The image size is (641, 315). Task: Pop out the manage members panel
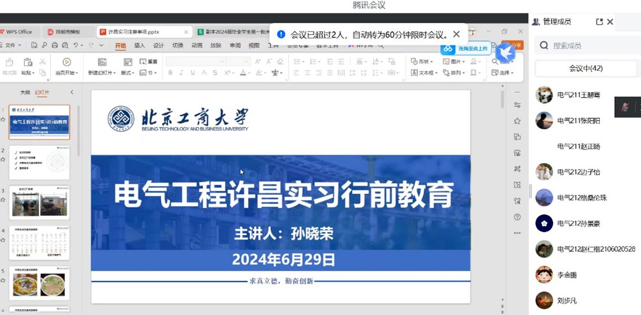point(599,22)
